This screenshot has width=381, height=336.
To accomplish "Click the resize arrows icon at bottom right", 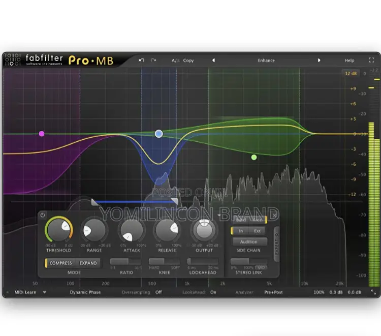I will [x=373, y=292].
